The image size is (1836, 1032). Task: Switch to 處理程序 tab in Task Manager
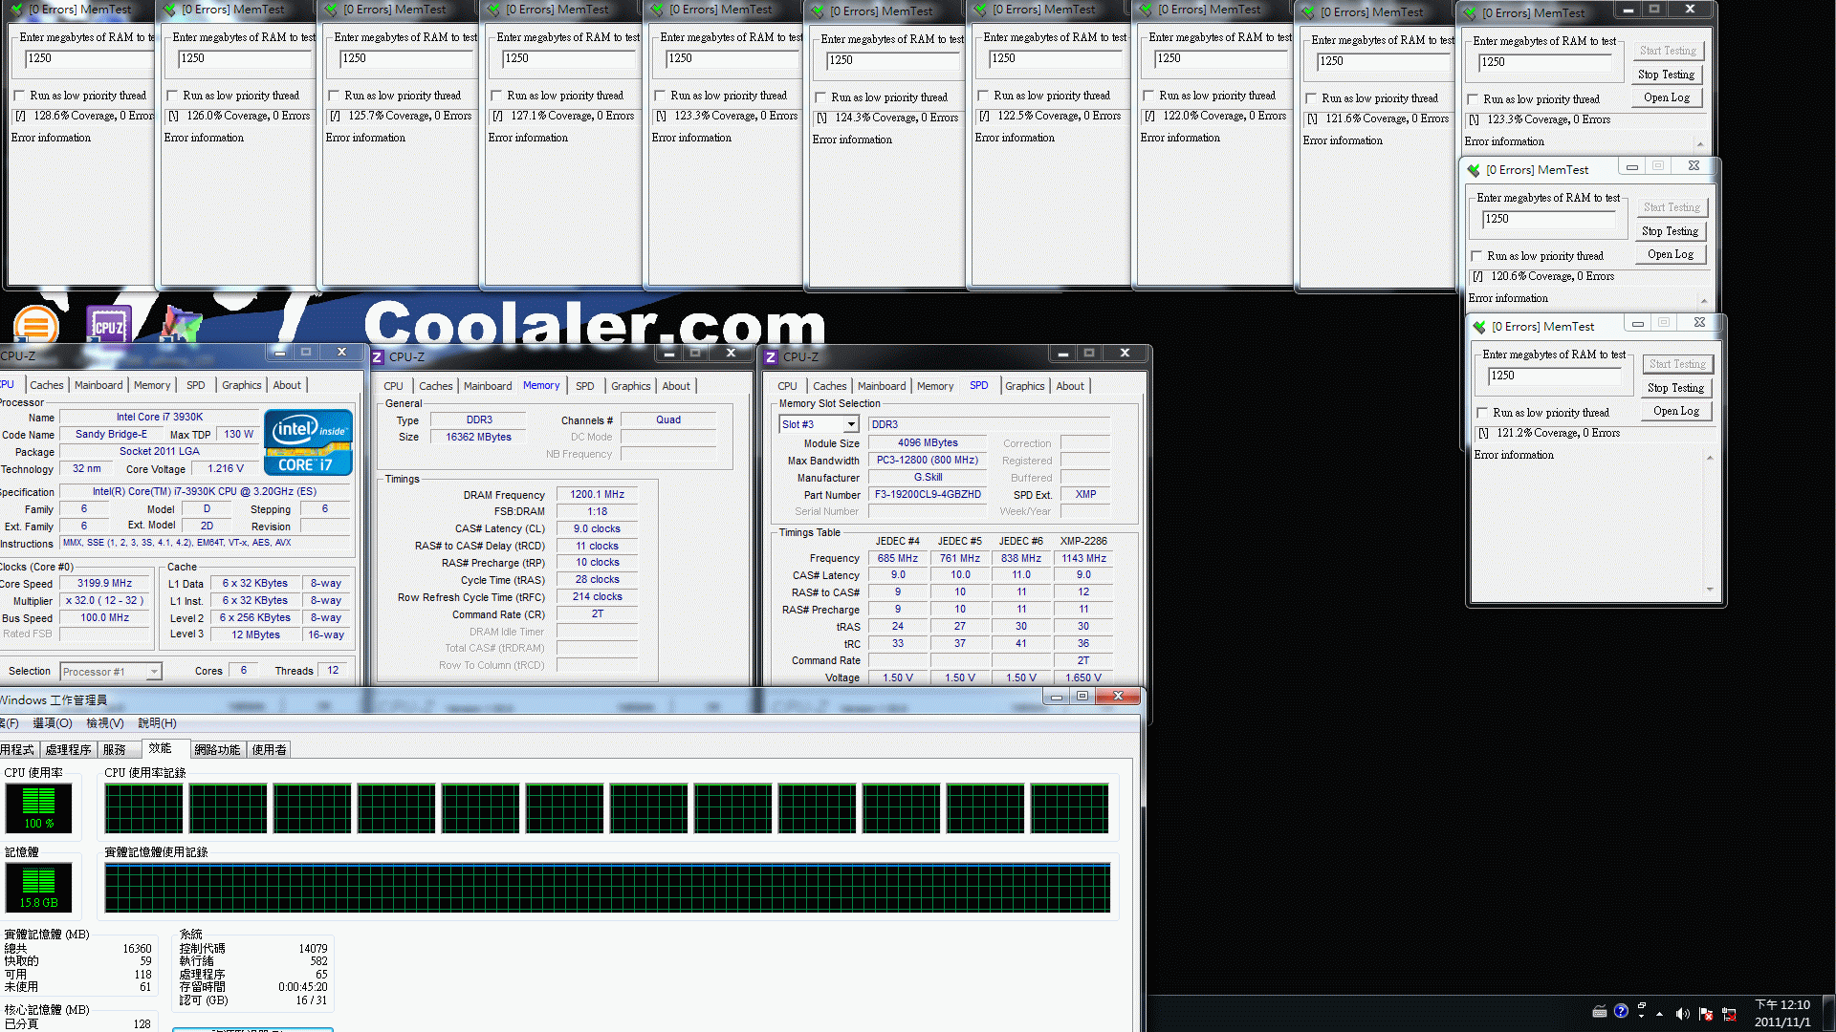coord(68,750)
